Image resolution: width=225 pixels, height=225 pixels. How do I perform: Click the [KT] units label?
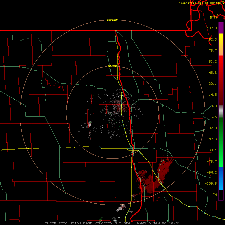point(213,17)
